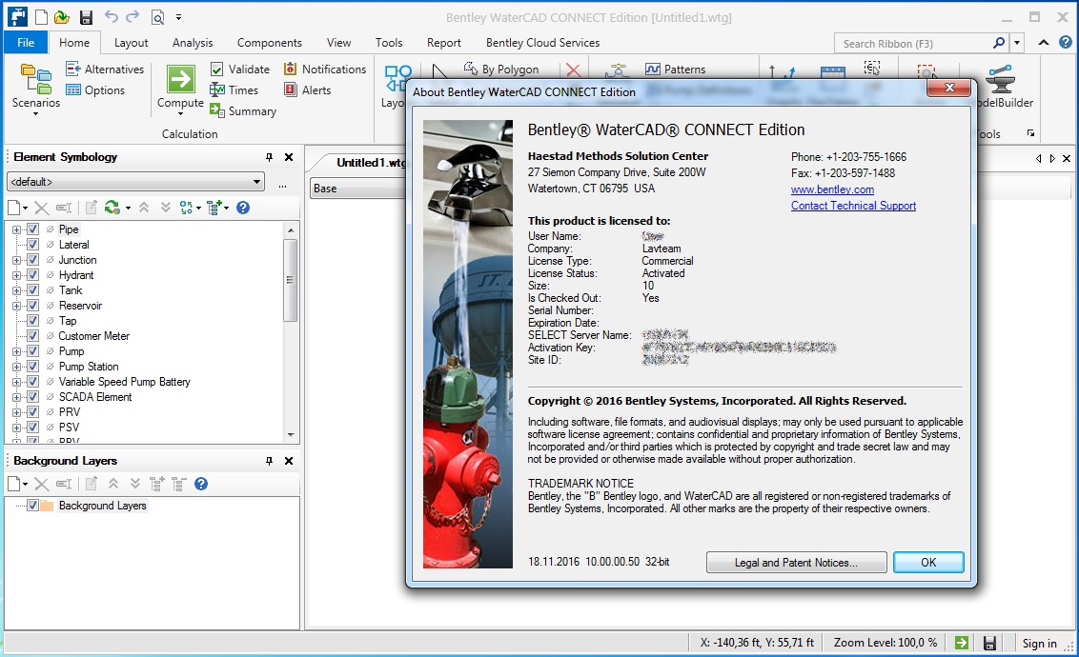
Task: Switch to the Layout ribbon tab
Action: click(131, 43)
